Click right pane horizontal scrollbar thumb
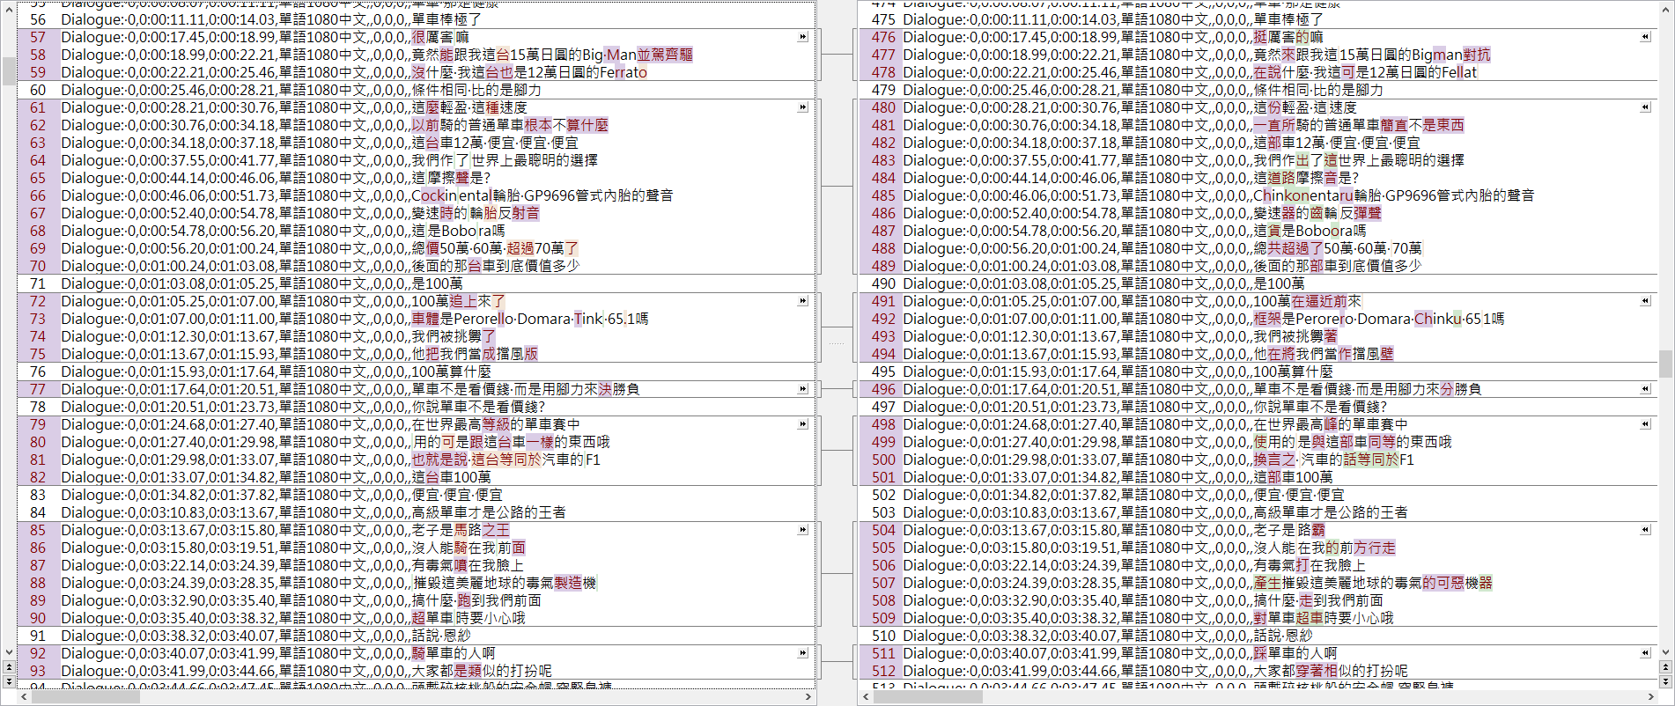Viewport: 1675px width, 706px height. coord(928,696)
